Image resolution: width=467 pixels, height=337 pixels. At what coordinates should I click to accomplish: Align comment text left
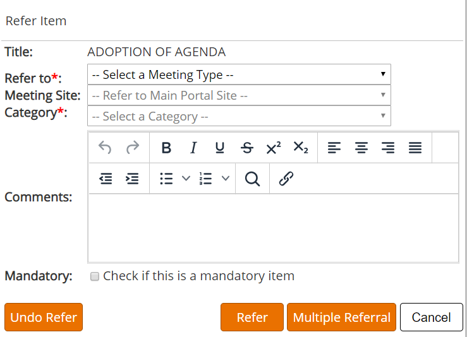tap(334, 148)
